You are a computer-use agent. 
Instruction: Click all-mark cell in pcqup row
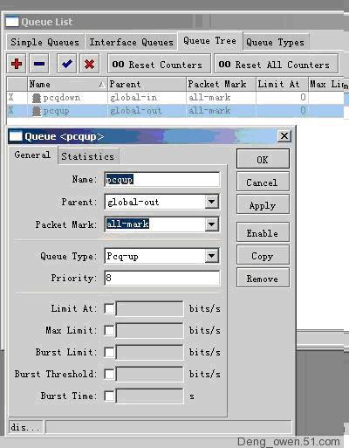(x=209, y=110)
